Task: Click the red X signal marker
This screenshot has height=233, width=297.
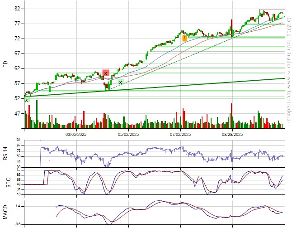Action: 106,73
